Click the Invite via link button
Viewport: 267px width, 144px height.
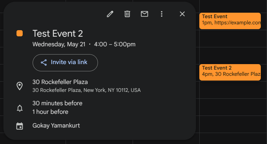(65, 63)
